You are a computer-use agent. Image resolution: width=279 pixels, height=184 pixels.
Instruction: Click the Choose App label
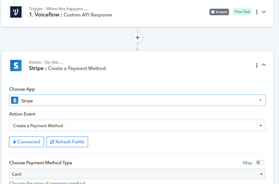(22, 89)
